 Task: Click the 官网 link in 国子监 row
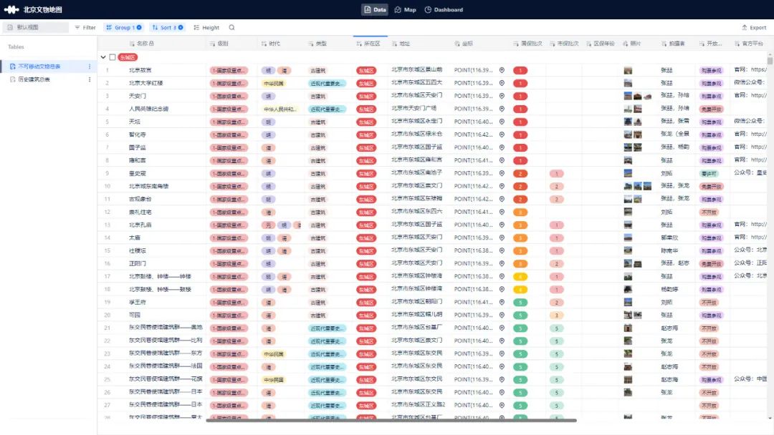[750, 147]
